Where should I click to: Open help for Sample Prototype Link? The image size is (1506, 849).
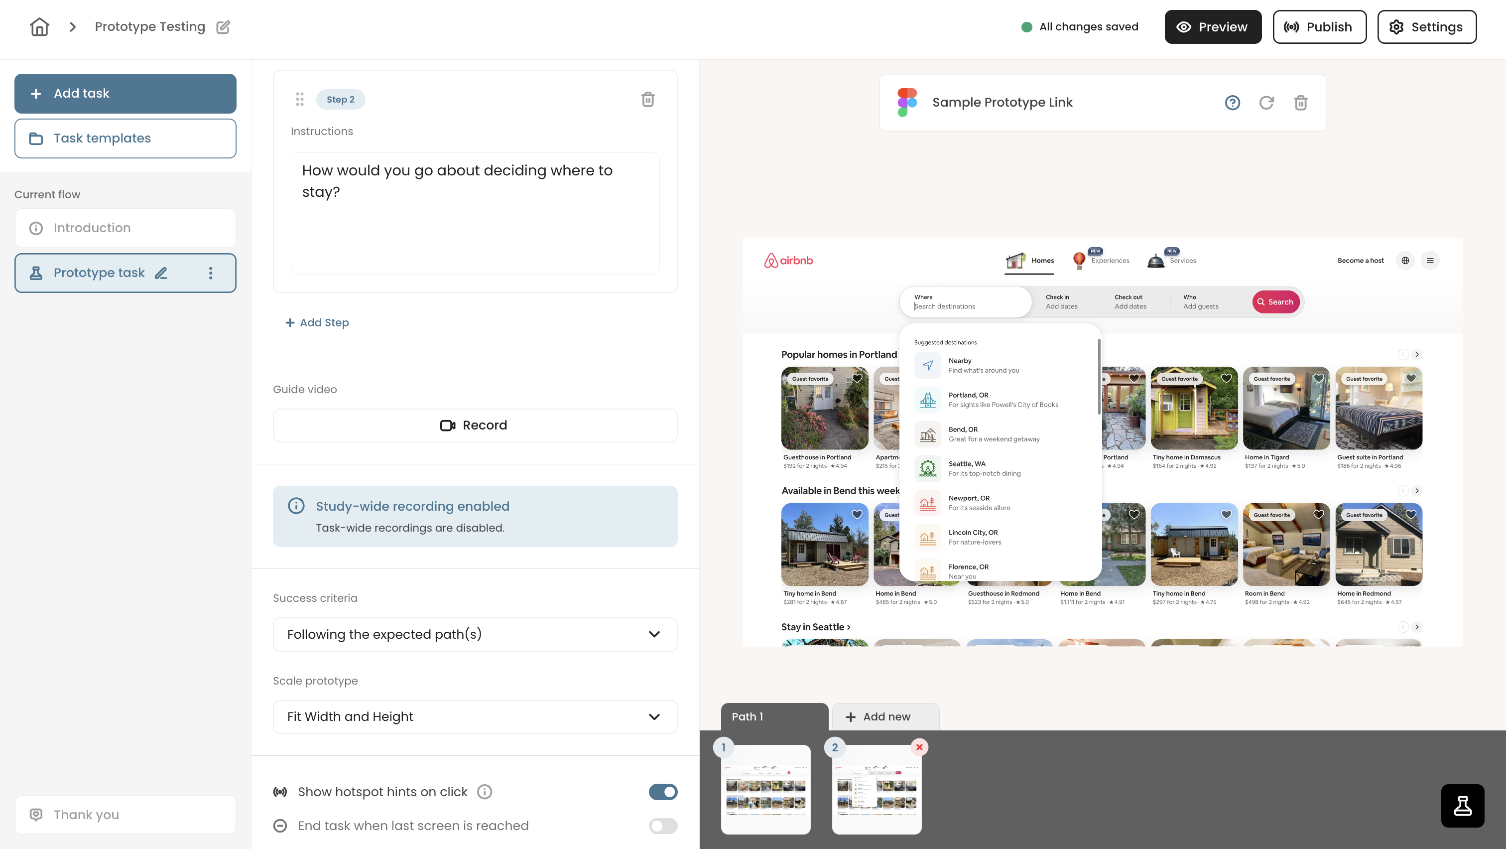[x=1233, y=103]
